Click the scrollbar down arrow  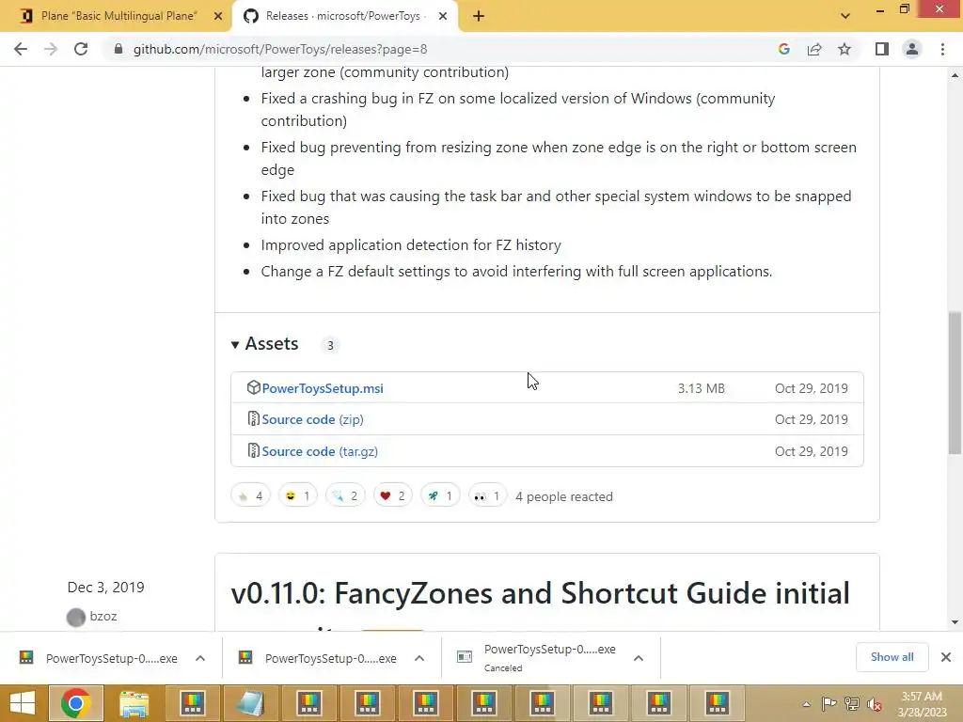(x=955, y=622)
